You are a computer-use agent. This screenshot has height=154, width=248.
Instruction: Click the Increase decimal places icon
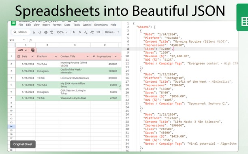pos(92,32)
